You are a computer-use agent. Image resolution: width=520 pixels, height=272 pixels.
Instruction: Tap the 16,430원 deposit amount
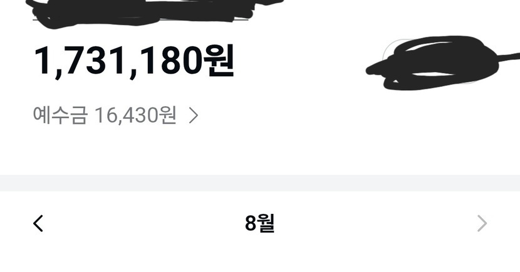(135, 116)
